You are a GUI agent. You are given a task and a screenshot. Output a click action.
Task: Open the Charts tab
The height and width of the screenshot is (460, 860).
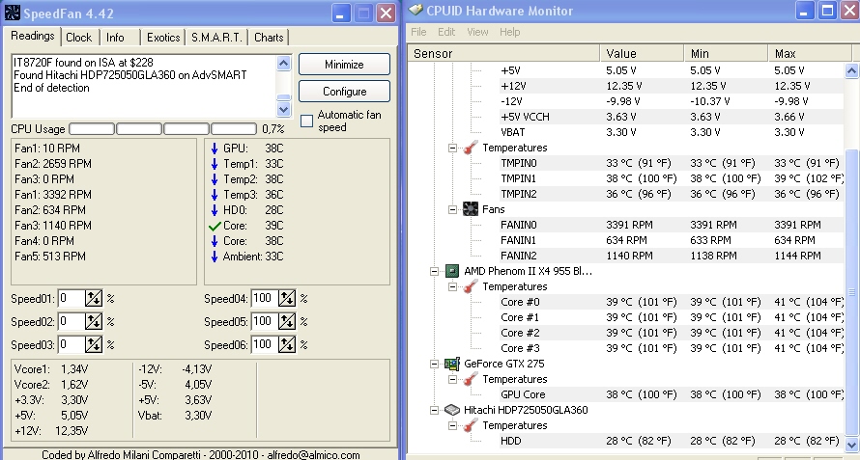pos(269,38)
